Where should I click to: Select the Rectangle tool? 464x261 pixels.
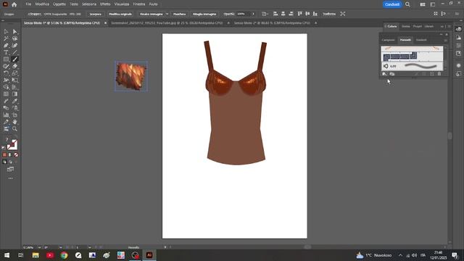pyautogui.click(x=6, y=59)
